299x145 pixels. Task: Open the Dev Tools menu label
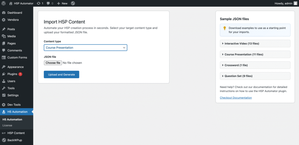[14, 105]
